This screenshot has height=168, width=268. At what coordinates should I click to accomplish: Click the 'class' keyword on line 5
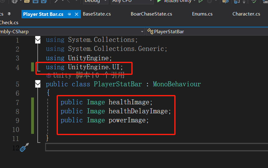click(x=81, y=84)
